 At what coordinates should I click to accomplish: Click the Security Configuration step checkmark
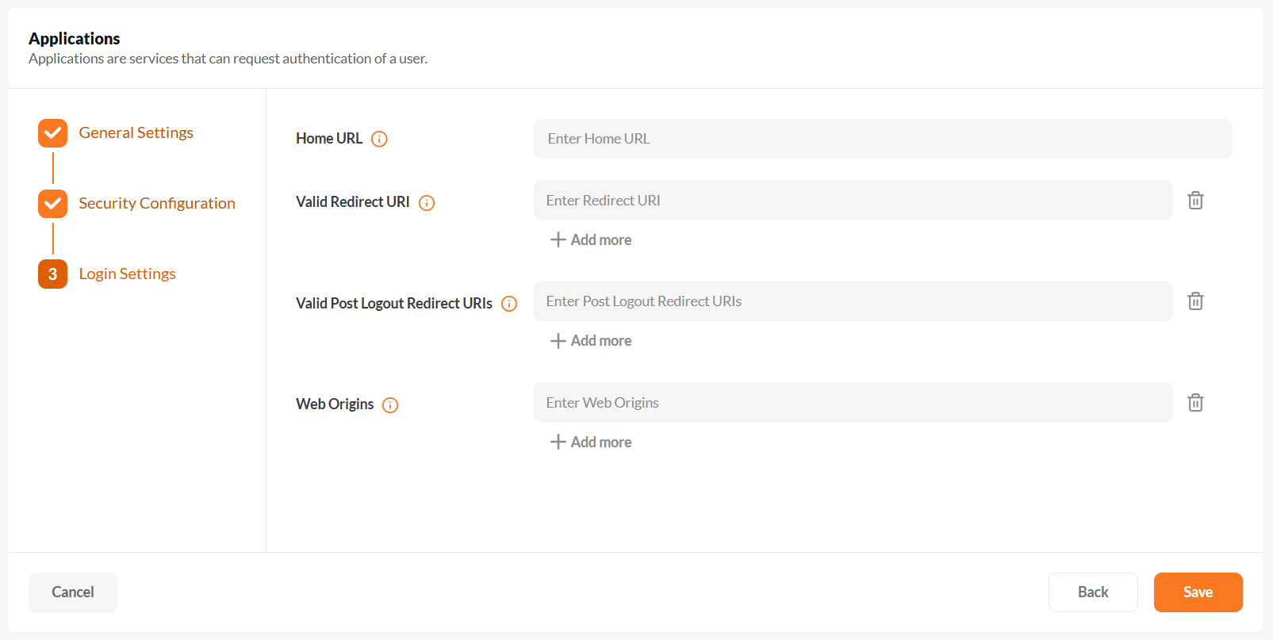pos(53,204)
